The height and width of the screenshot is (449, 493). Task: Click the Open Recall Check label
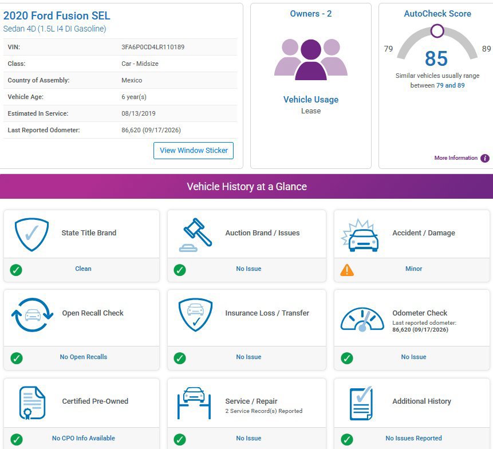point(93,313)
